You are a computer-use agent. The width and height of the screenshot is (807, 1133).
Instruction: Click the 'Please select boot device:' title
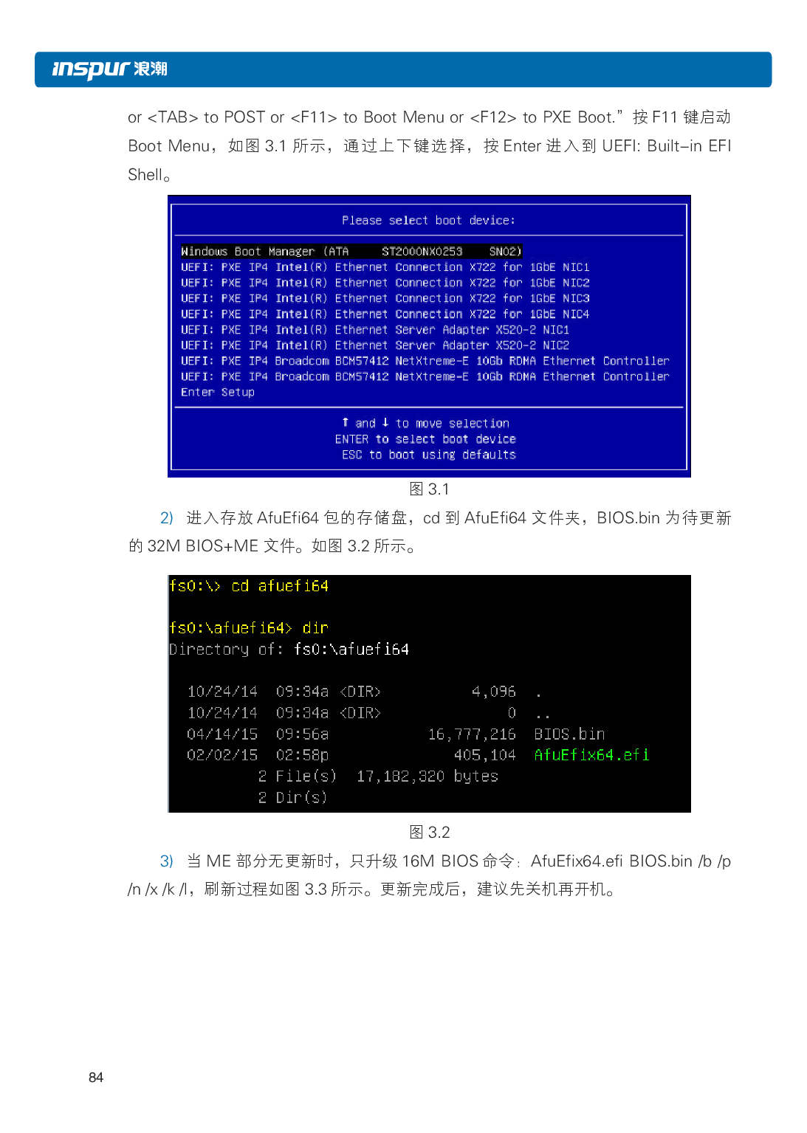click(x=428, y=221)
